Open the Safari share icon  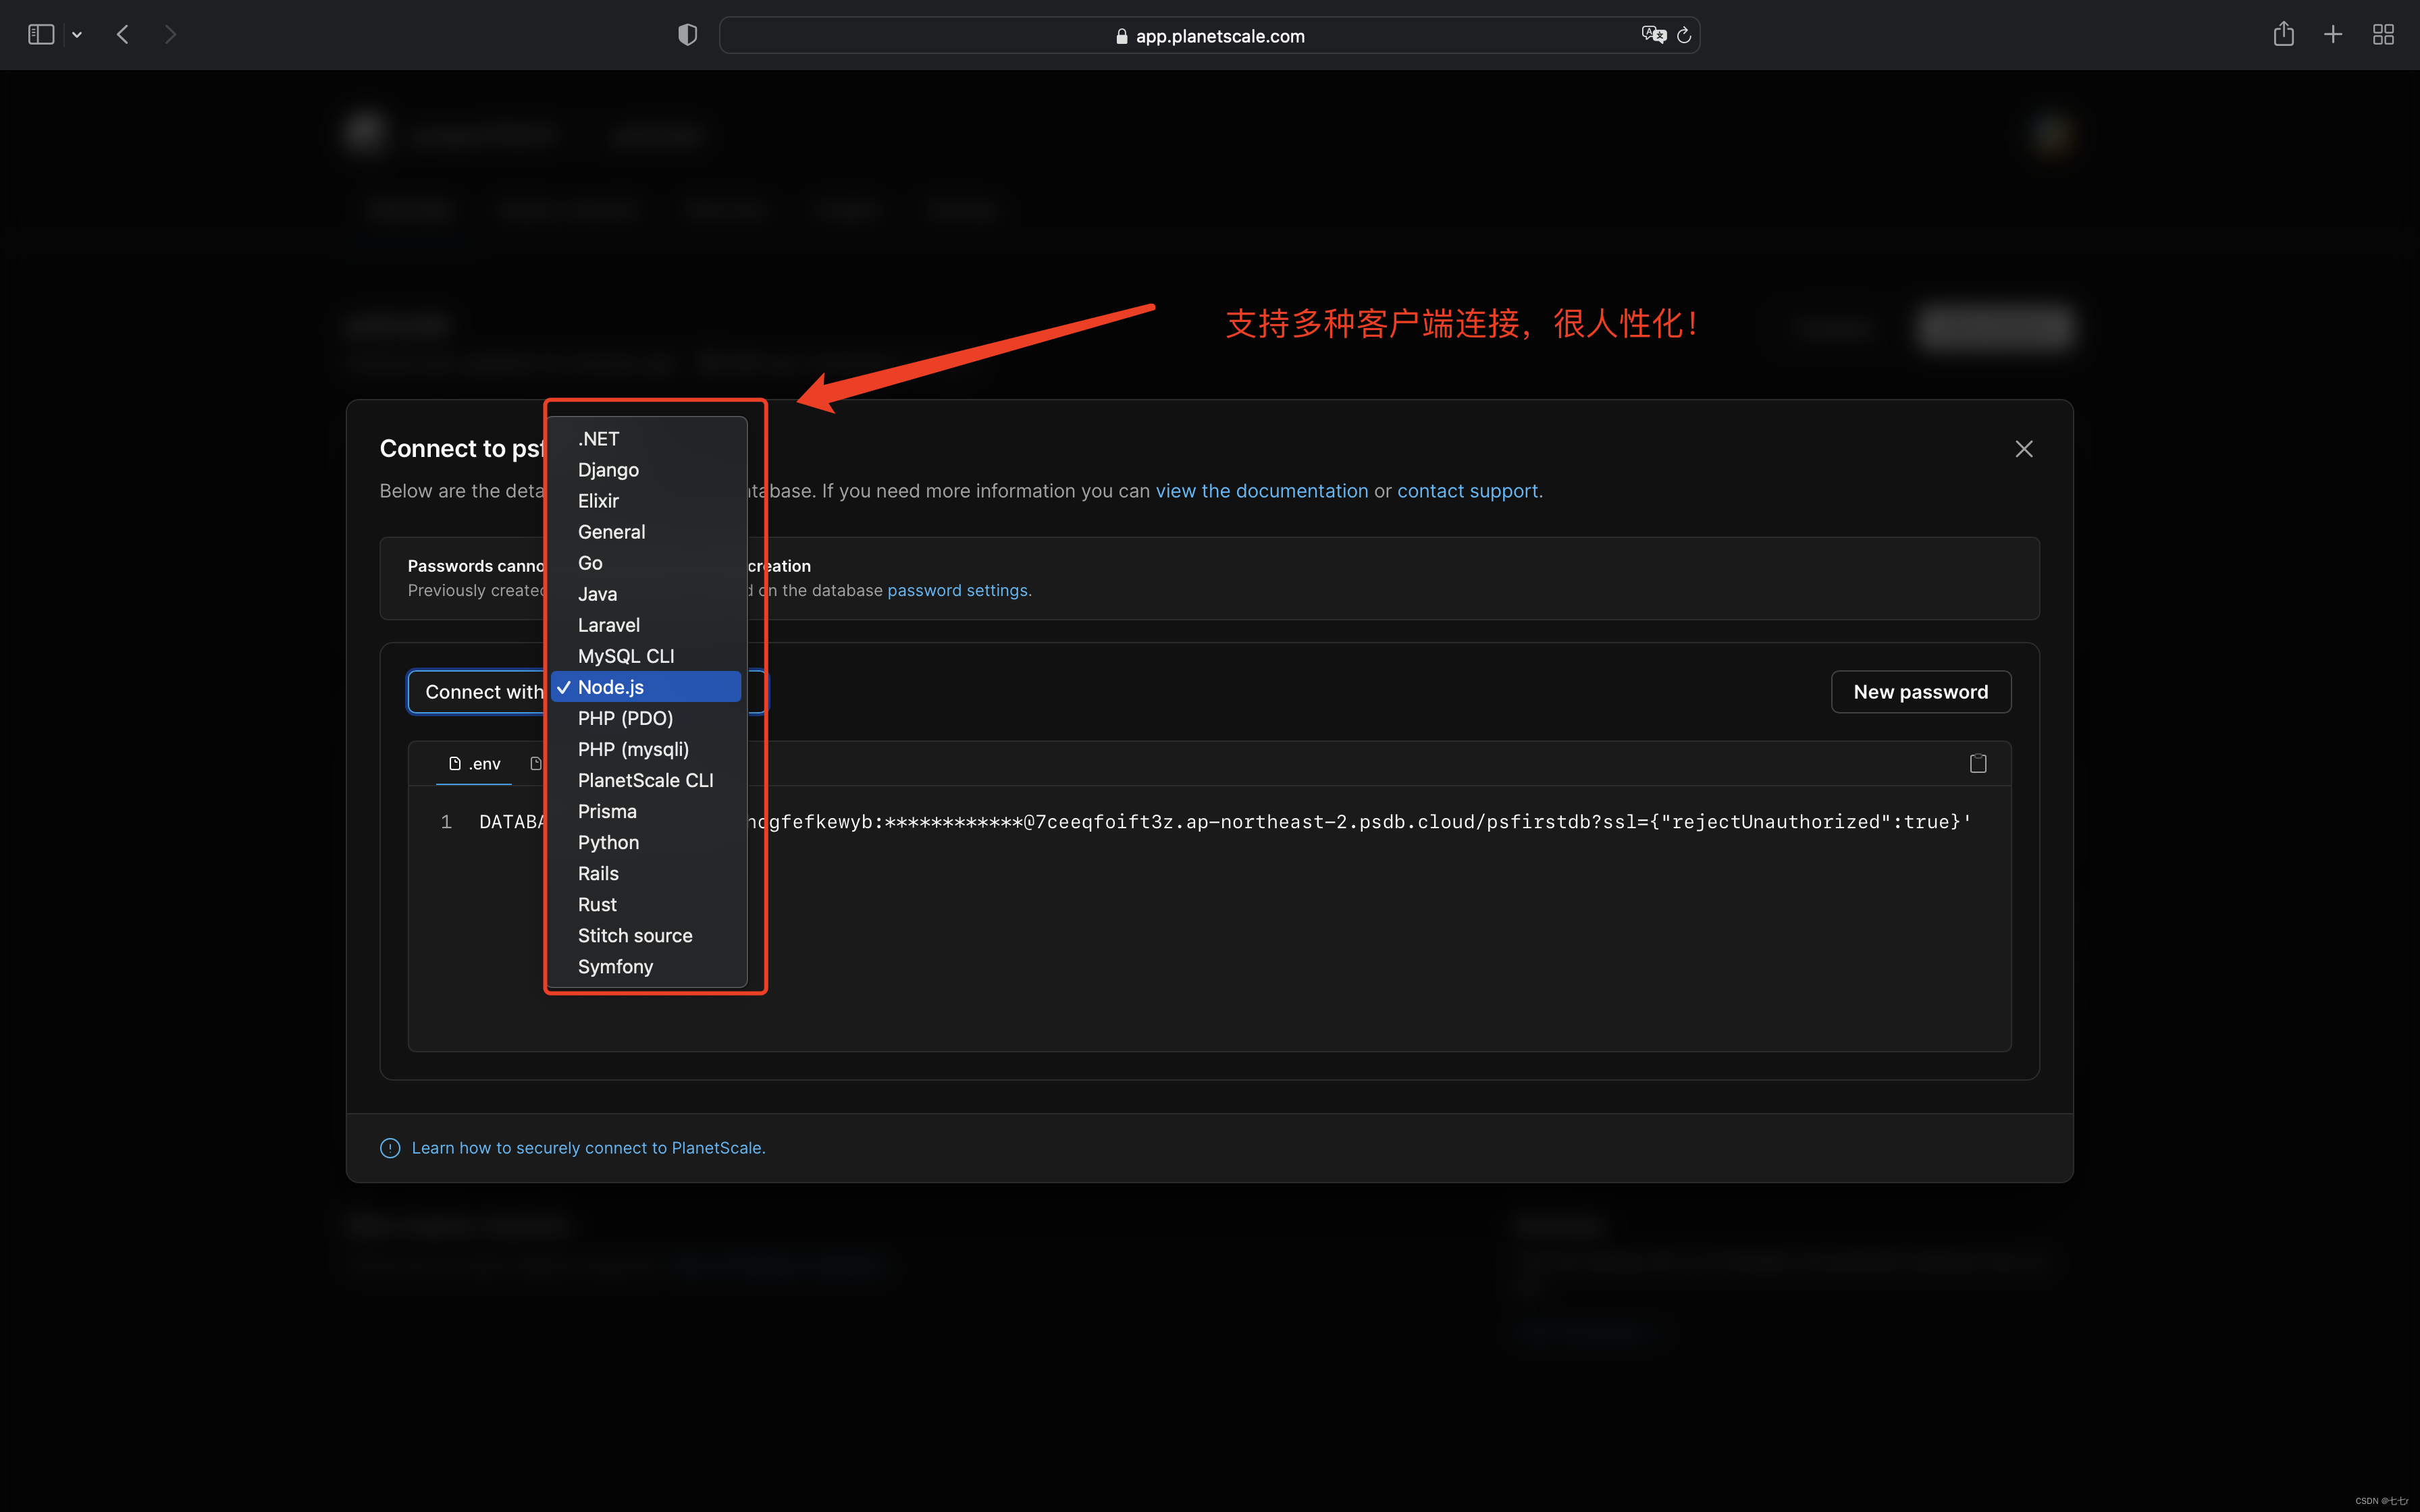[x=2283, y=35]
